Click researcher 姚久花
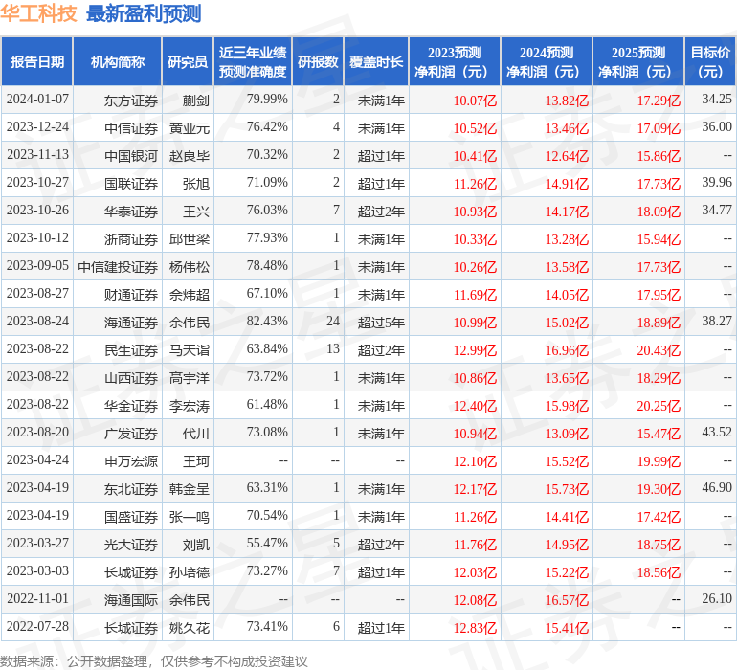Viewport: 737px width, 670px height. 190,628
